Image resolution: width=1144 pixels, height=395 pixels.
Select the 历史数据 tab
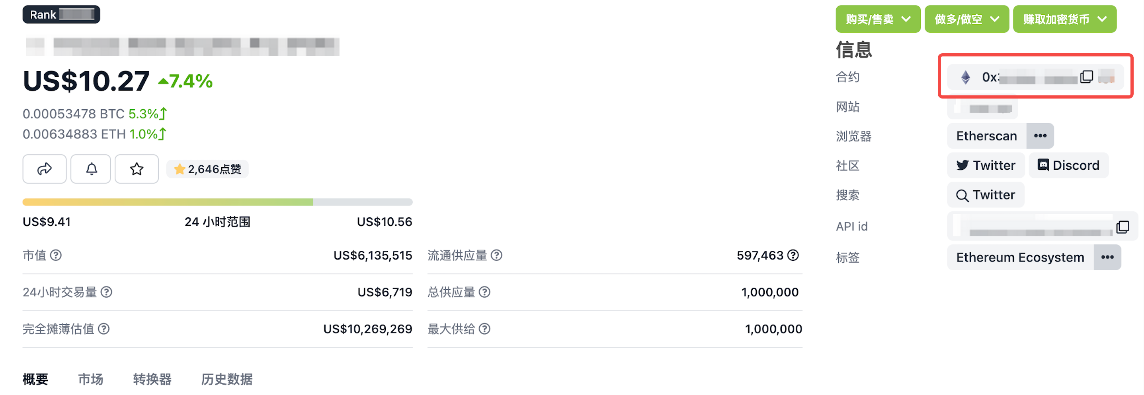pyautogui.click(x=226, y=379)
